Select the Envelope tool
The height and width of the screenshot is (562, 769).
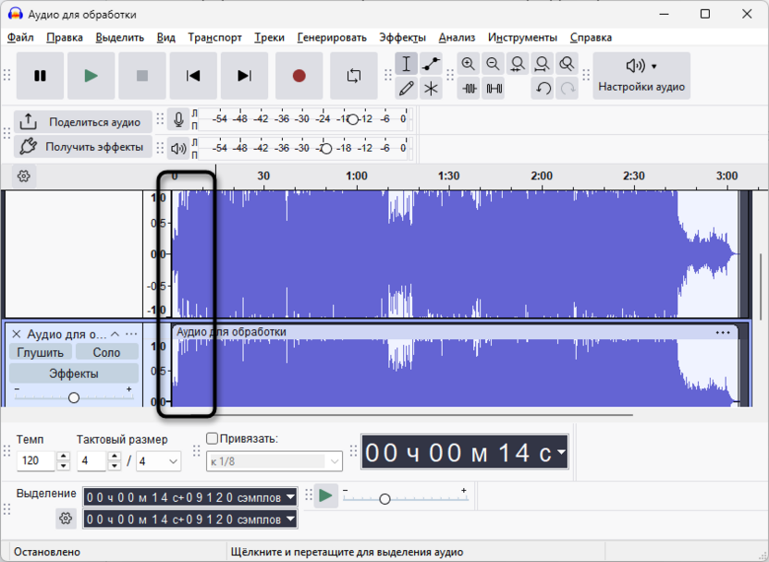(431, 64)
